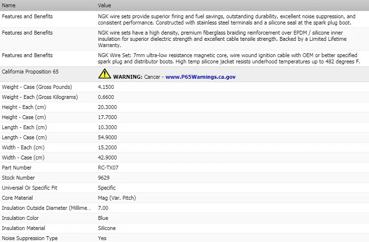The width and height of the screenshot is (369, 242).
Task: Select the Noise Suppression Type row
Action: pos(184,238)
